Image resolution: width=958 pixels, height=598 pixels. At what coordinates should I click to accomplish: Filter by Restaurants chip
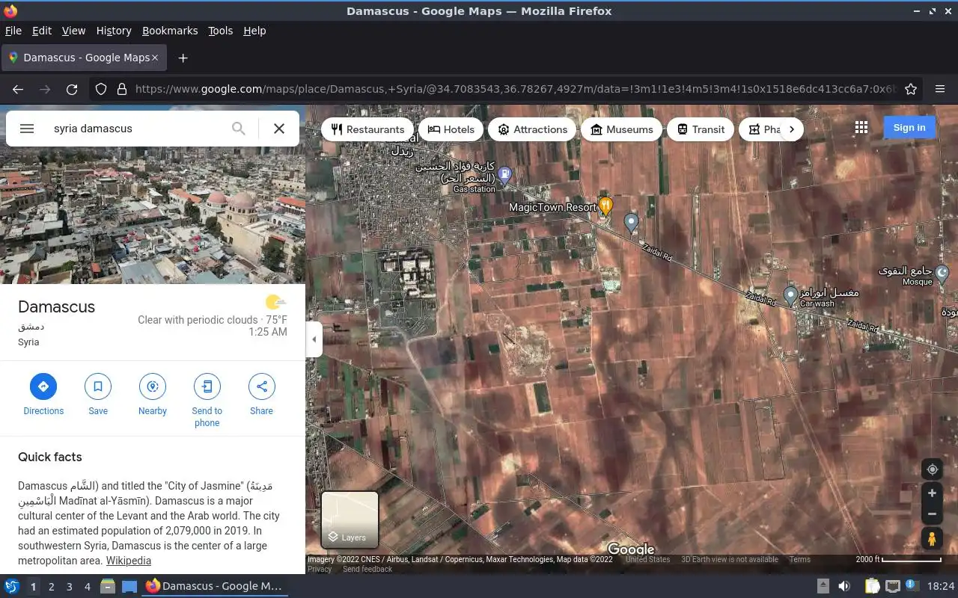[x=367, y=129]
